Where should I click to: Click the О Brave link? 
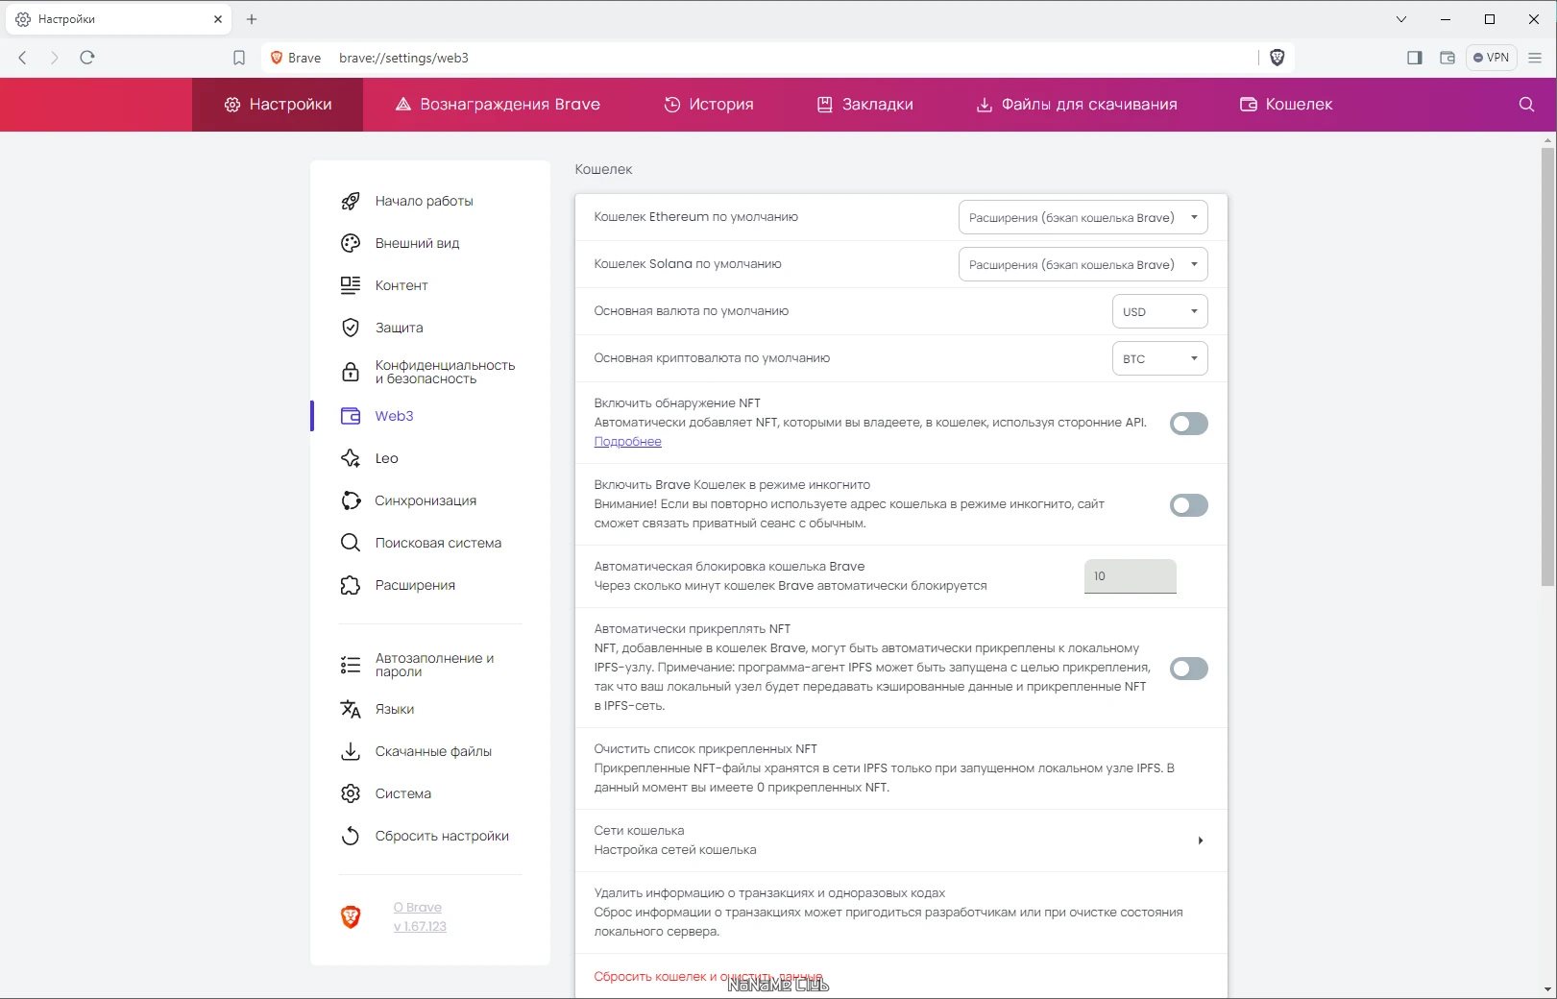(x=417, y=907)
